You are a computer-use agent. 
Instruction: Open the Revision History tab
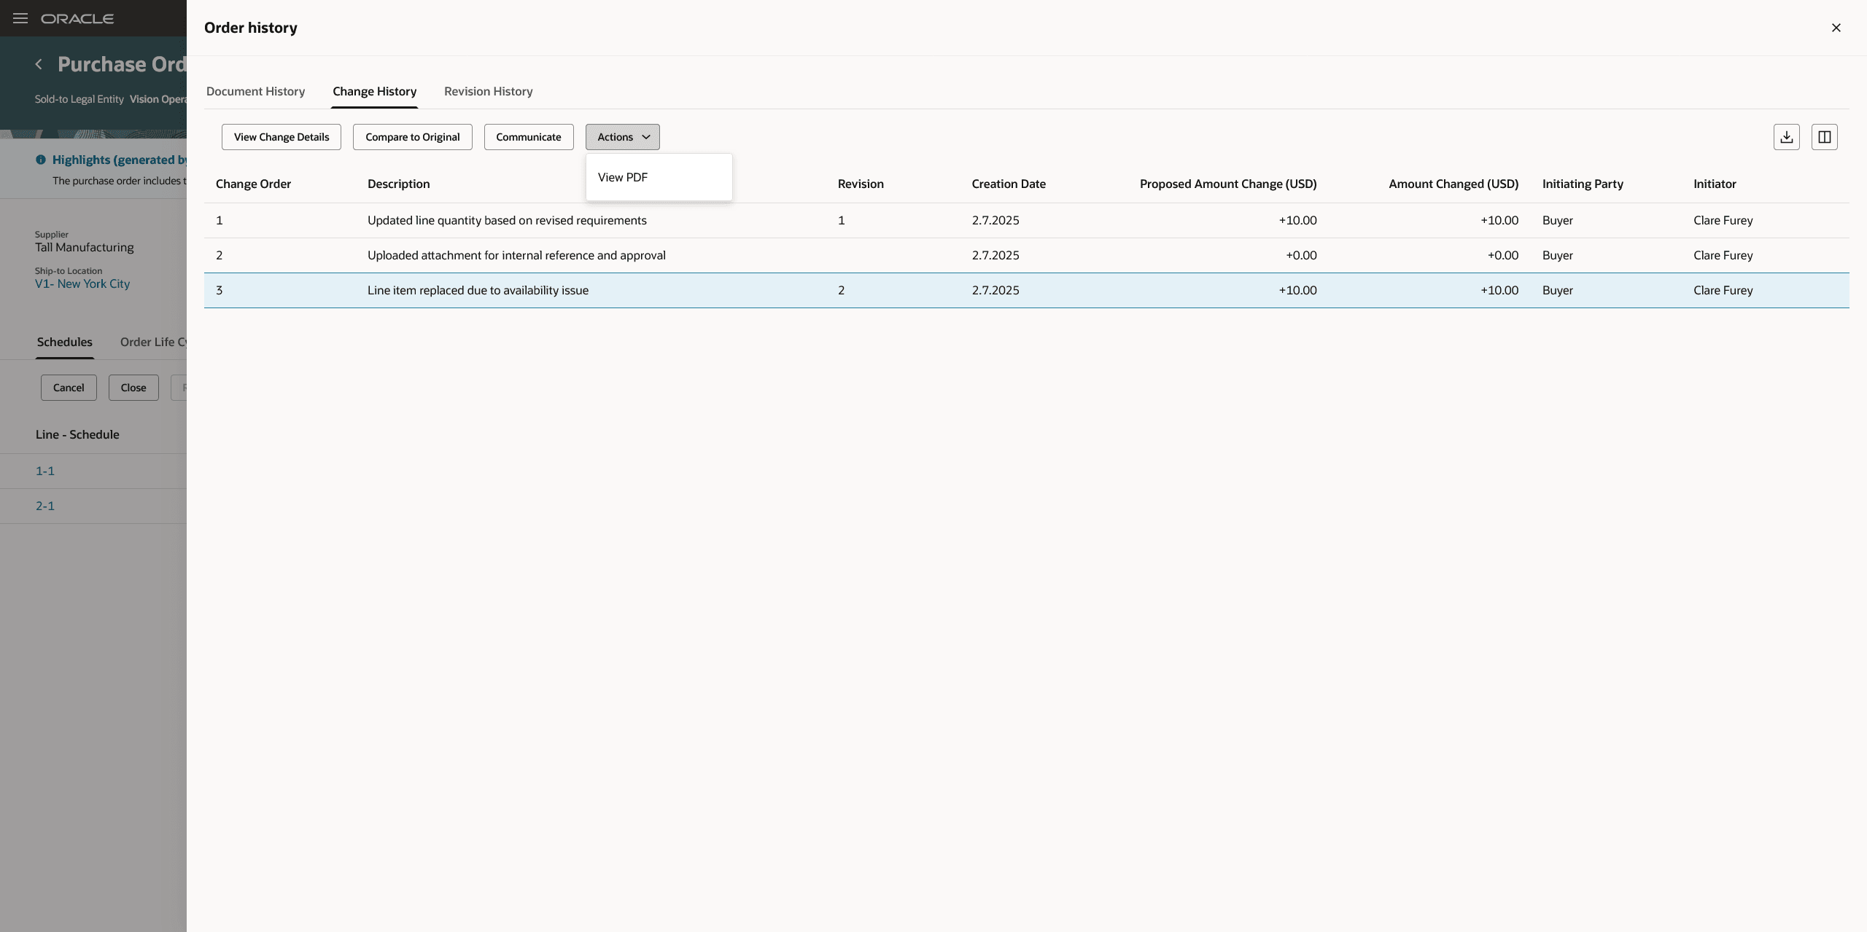point(488,91)
